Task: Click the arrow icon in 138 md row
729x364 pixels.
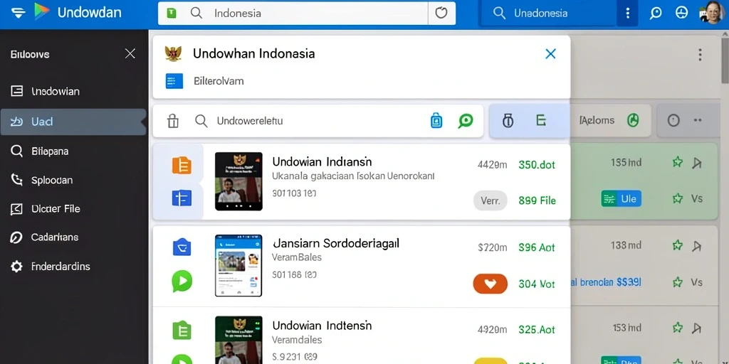Action: (x=696, y=245)
